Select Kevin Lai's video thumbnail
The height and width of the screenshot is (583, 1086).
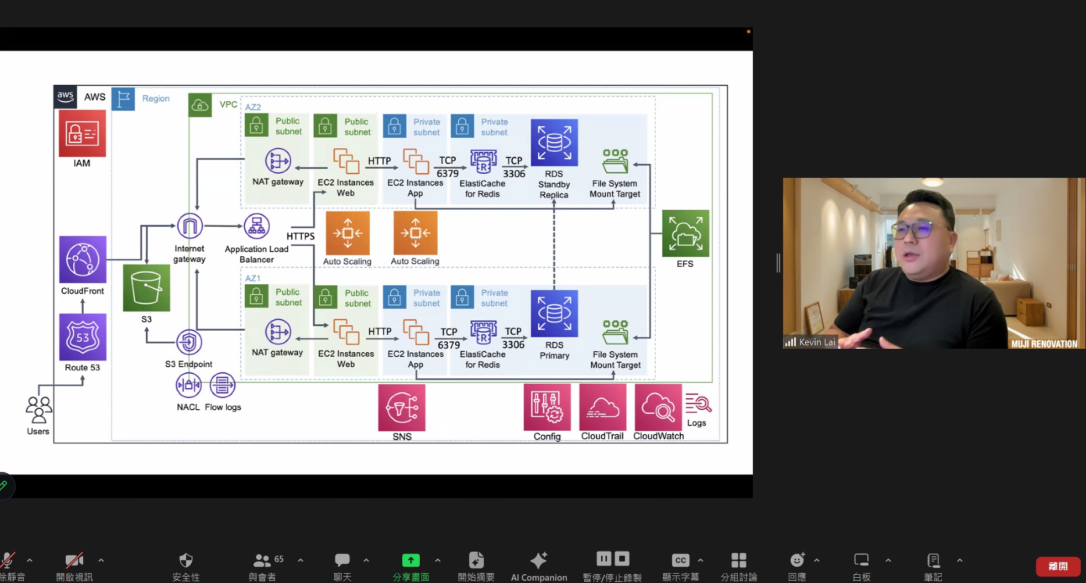[x=934, y=263]
